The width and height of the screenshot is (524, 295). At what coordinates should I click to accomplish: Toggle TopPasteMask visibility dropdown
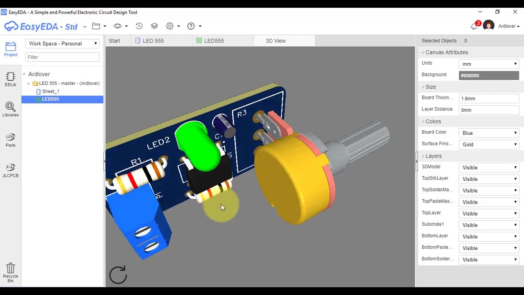click(x=489, y=202)
